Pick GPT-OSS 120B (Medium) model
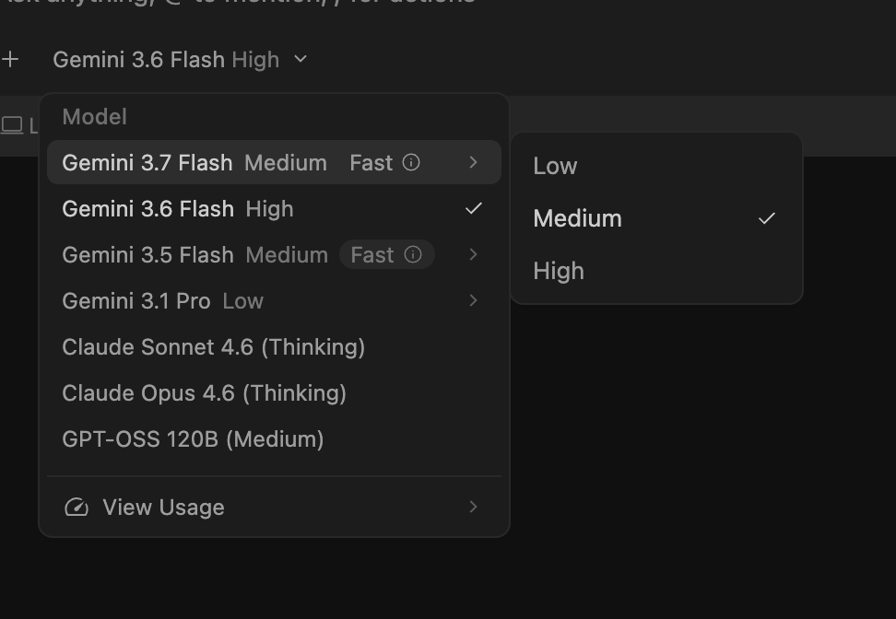This screenshot has width=896, height=619. (275, 439)
